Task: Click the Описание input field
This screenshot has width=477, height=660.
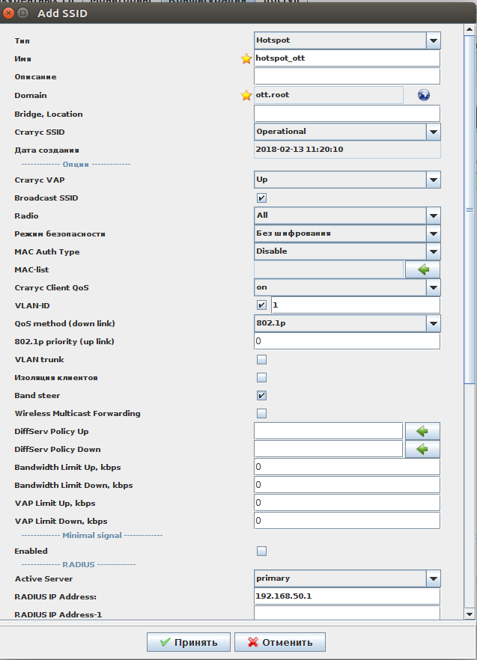Action: [347, 76]
